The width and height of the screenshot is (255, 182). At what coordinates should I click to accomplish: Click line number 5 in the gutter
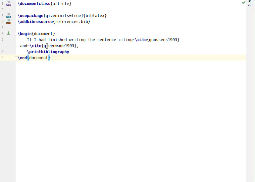tap(3, 28)
